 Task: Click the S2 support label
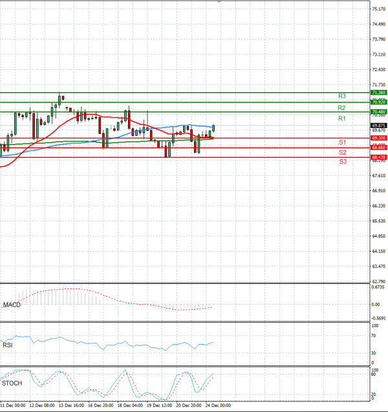[342, 153]
